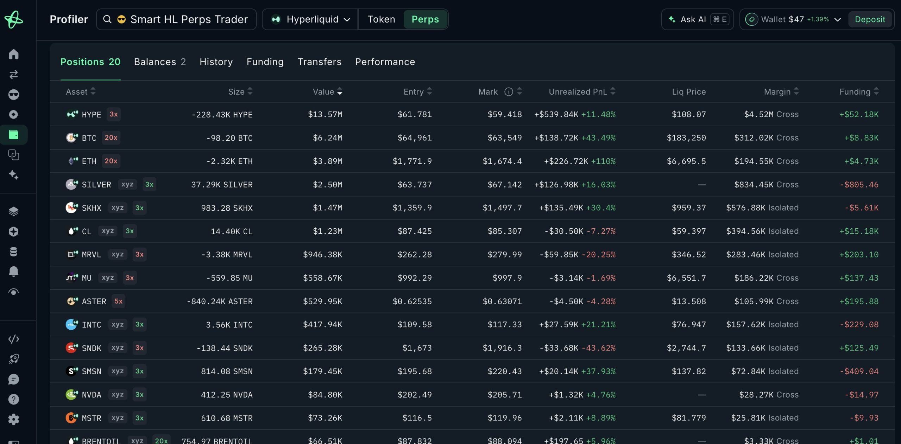The height and width of the screenshot is (444, 901).
Task: Sort by Asset column
Action: 81,92
